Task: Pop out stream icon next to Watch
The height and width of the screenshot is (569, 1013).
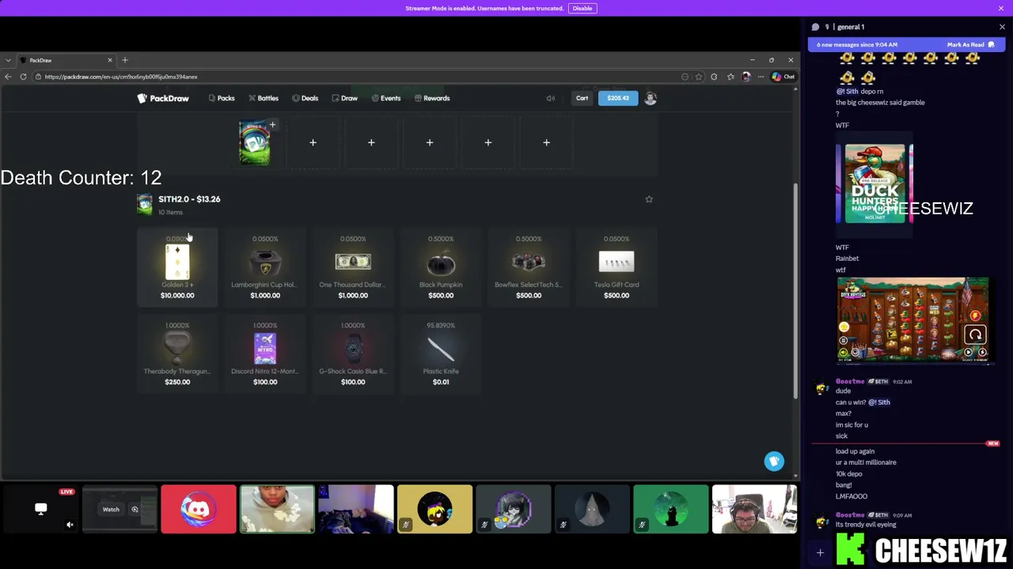Action: coord(135,510)
